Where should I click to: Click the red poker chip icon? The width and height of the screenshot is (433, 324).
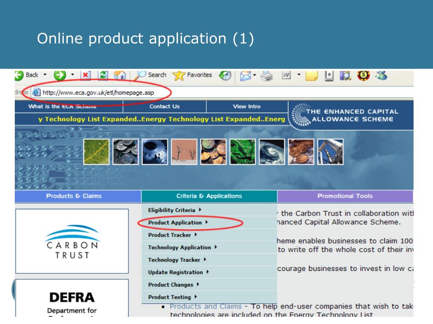coord(363,75)
